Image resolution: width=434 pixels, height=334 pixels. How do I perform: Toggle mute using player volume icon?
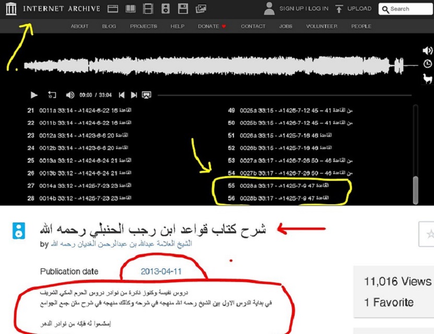70,95
